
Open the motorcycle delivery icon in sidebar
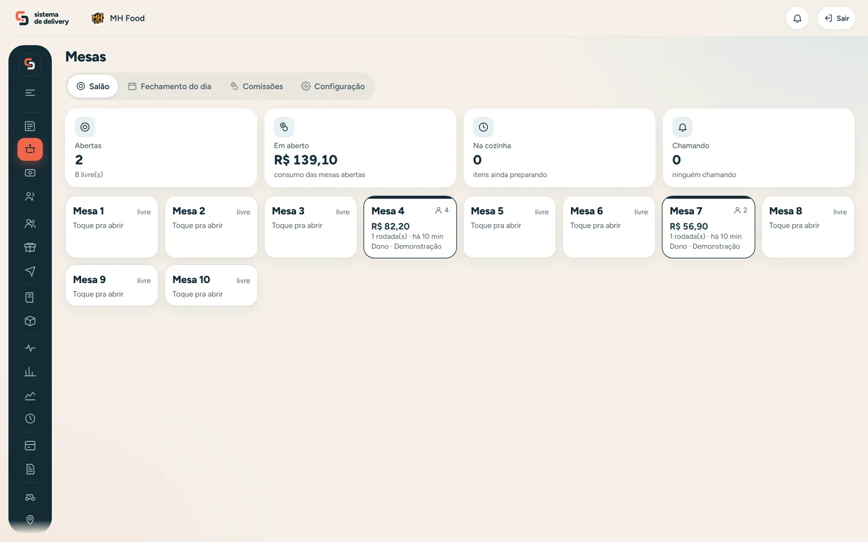coord(30,497)
